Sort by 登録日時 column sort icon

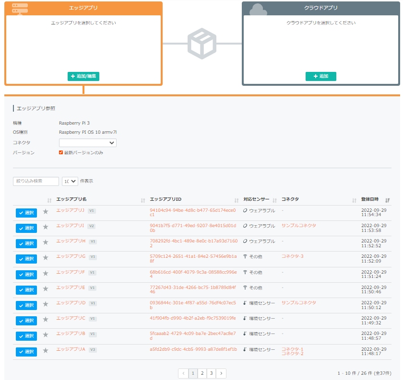click(387, 200)
